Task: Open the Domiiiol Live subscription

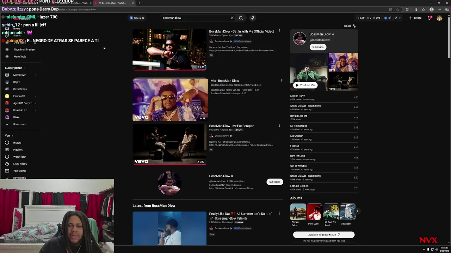Action: pyautogui.click(x=20, y=110)
